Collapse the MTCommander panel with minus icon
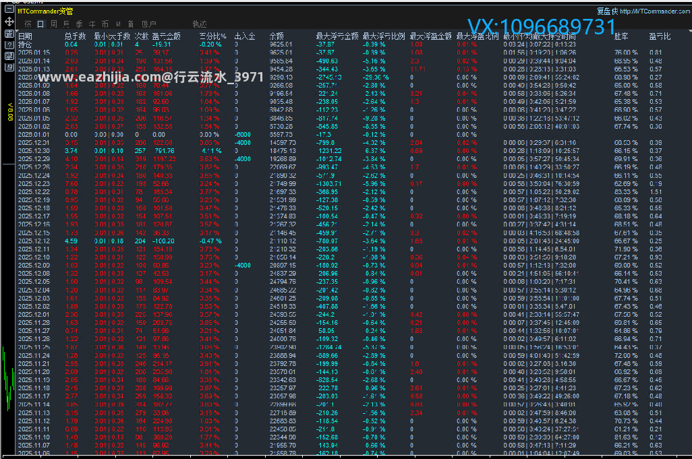The image size is (692, 459). [9, 9]
